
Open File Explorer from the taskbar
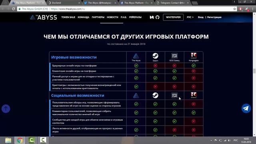(x=8, y=140)
